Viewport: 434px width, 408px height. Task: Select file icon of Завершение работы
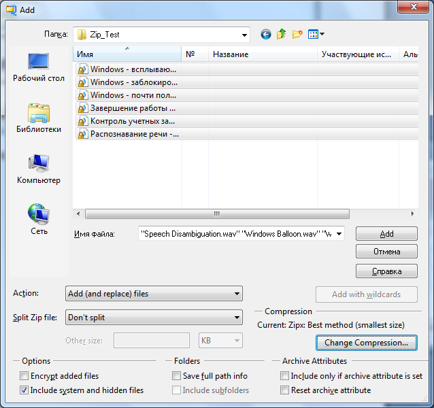pos(83,108)
